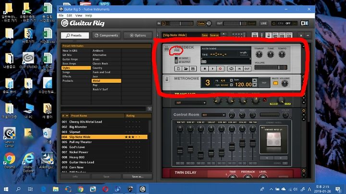Click the input channel L button

(163, 24)
